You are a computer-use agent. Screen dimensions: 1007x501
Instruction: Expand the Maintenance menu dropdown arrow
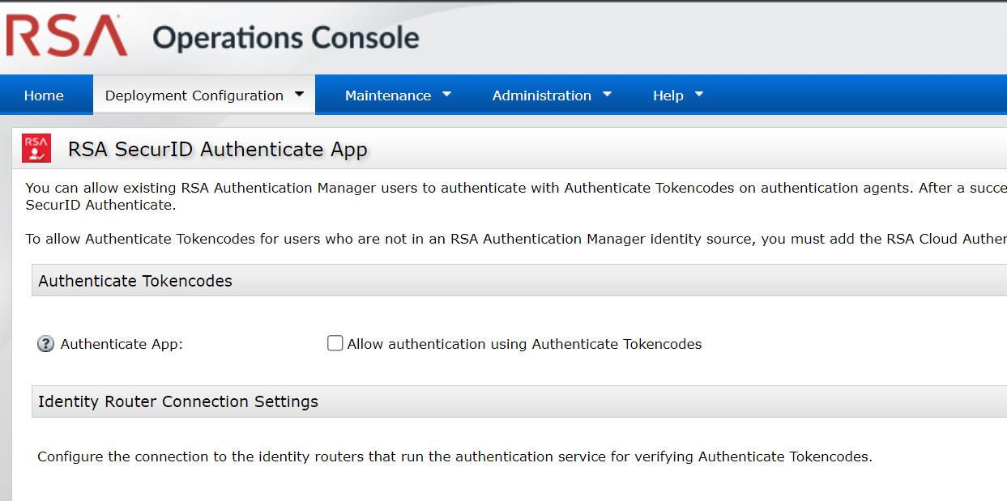click(446, 95)
